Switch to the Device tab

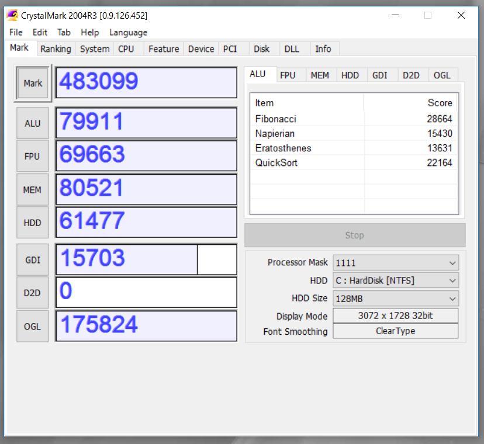point(201,48)
